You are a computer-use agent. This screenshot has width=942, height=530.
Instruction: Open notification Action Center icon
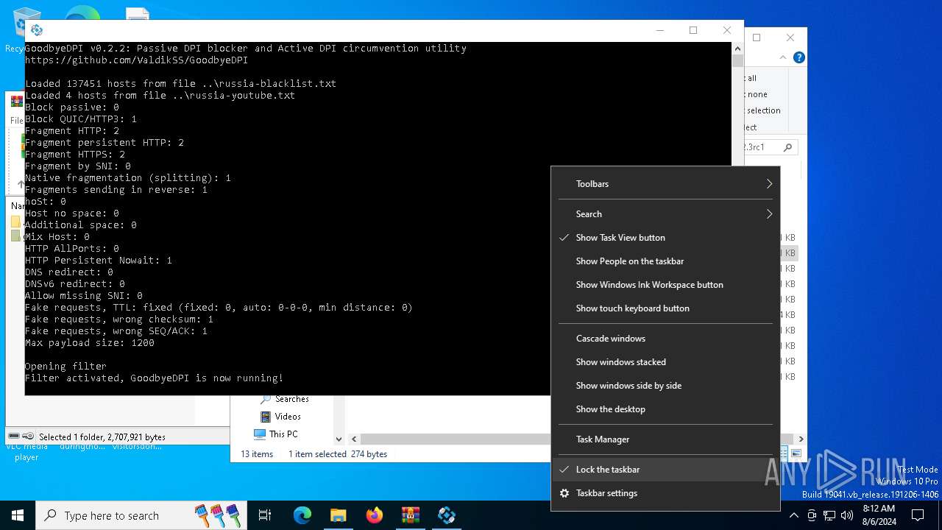tap(918, 515)
